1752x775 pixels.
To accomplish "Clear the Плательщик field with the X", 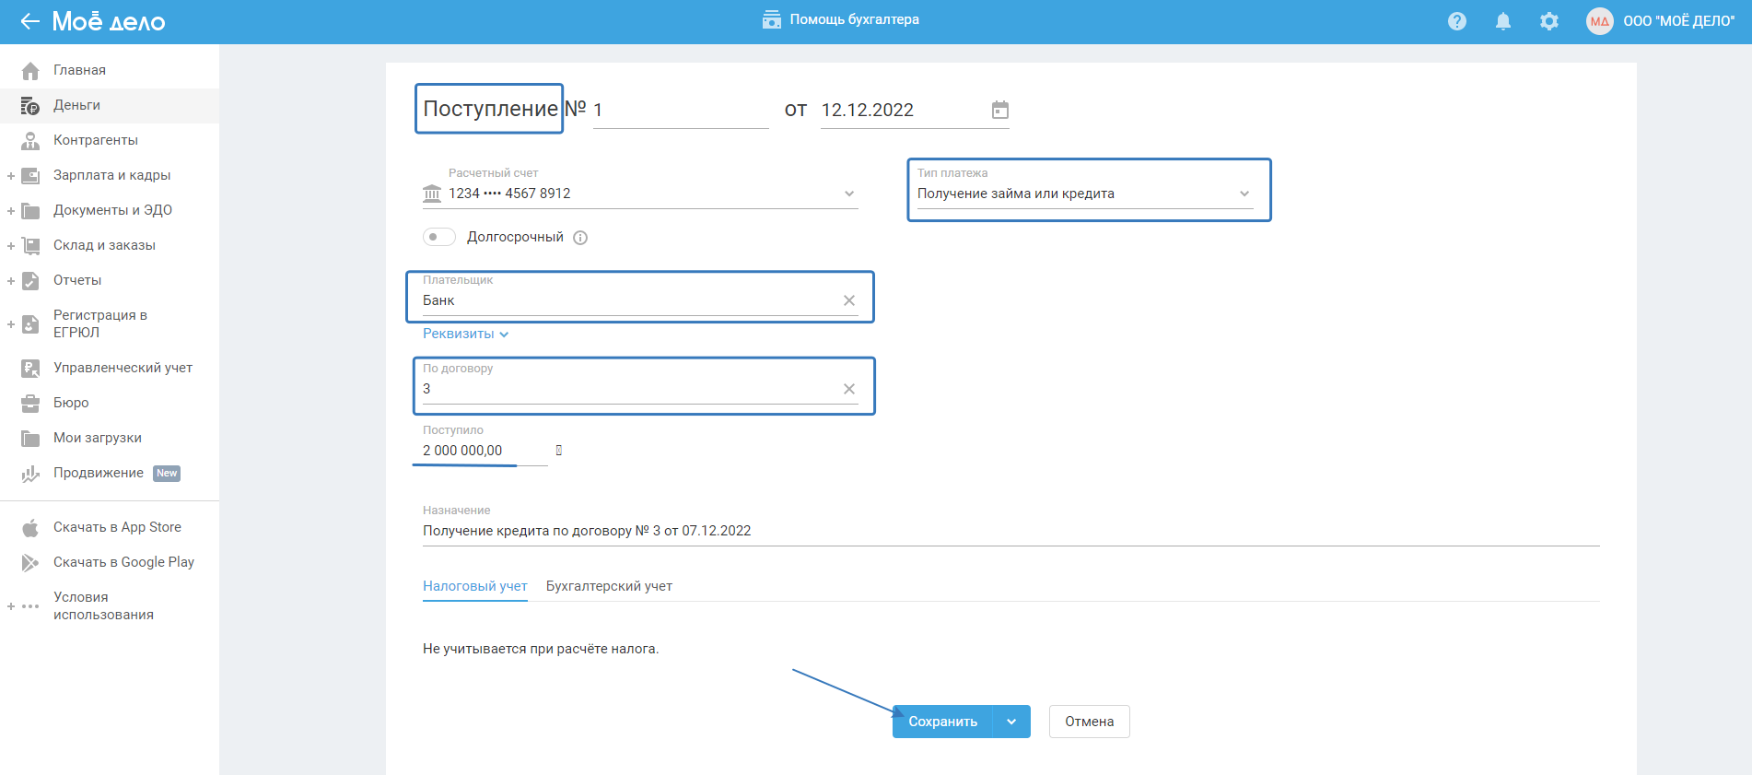I will (849, 300).
